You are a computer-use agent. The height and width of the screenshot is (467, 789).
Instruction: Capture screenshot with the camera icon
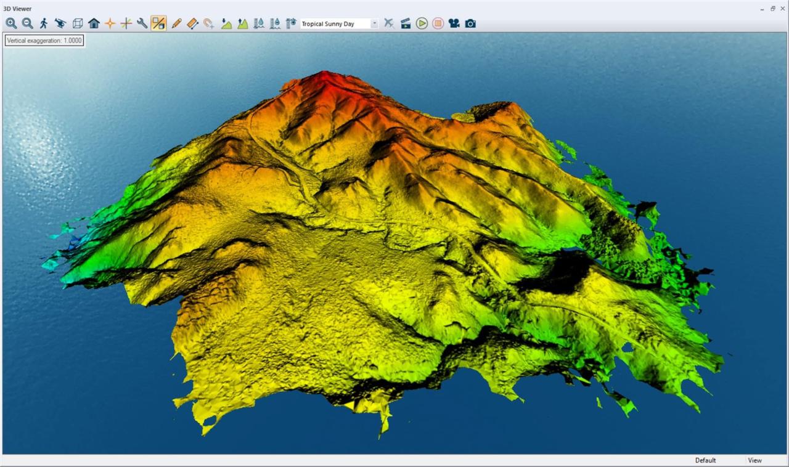[x=470, y=23]
